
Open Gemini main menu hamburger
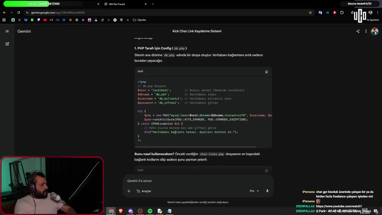pos(7,31)
